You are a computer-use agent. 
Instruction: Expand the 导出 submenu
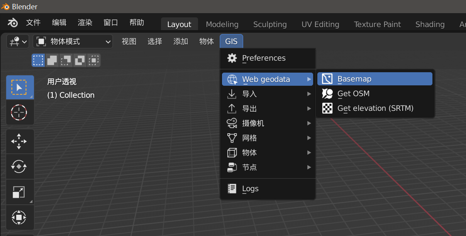(268, 109)
